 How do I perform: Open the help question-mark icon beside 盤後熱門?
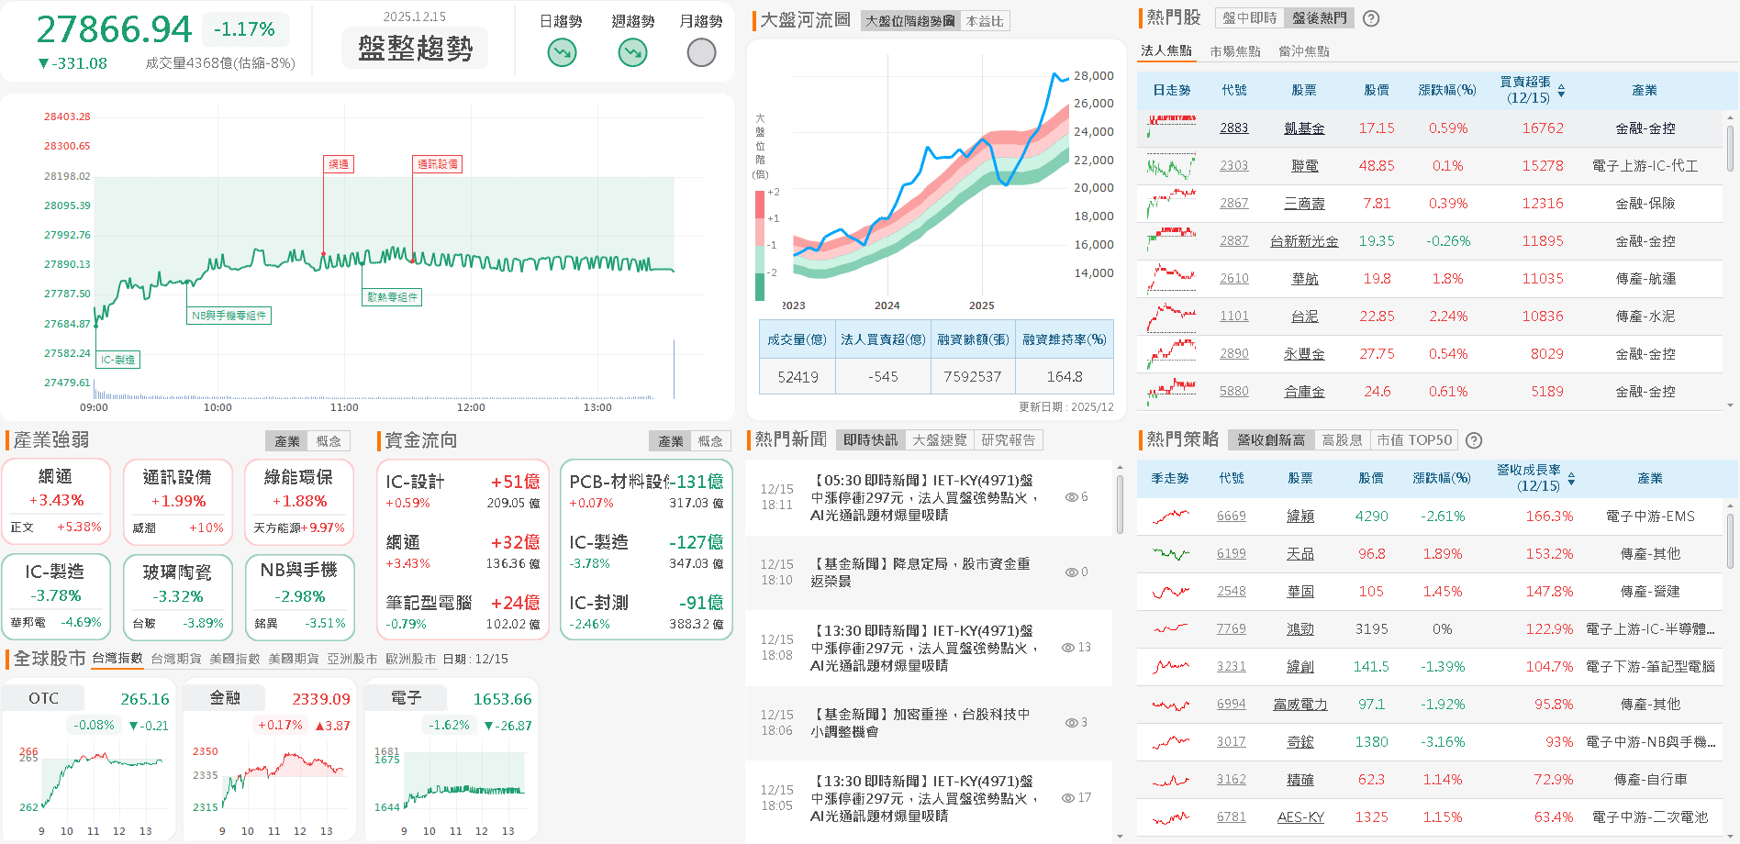click(x=1370, y=17)
